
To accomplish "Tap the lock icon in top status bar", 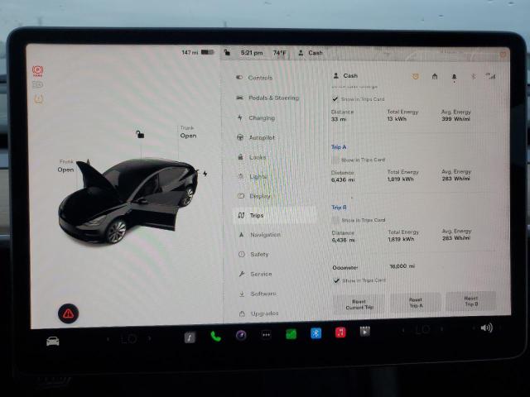I will (227, 52).
